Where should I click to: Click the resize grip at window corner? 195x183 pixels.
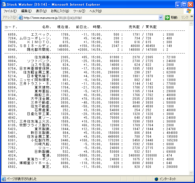pyautogui.click(x=192, y=180)
